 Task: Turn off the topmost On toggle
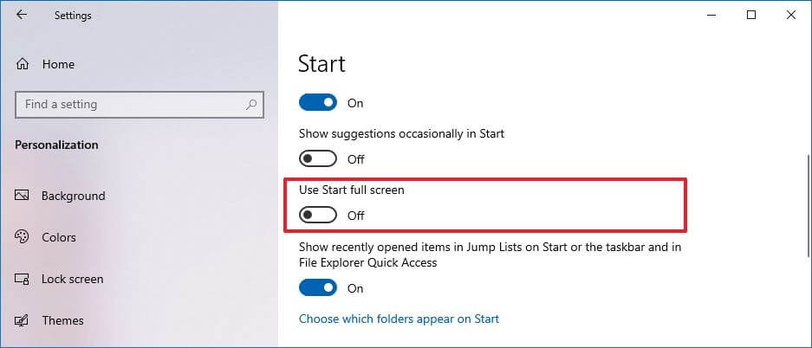[x=317, y=103]
